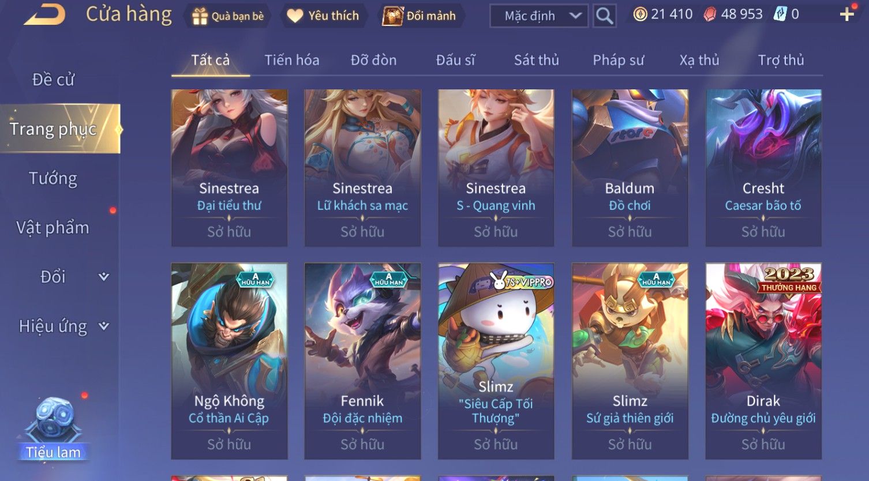Go to Đề cử section

[53, 80]
